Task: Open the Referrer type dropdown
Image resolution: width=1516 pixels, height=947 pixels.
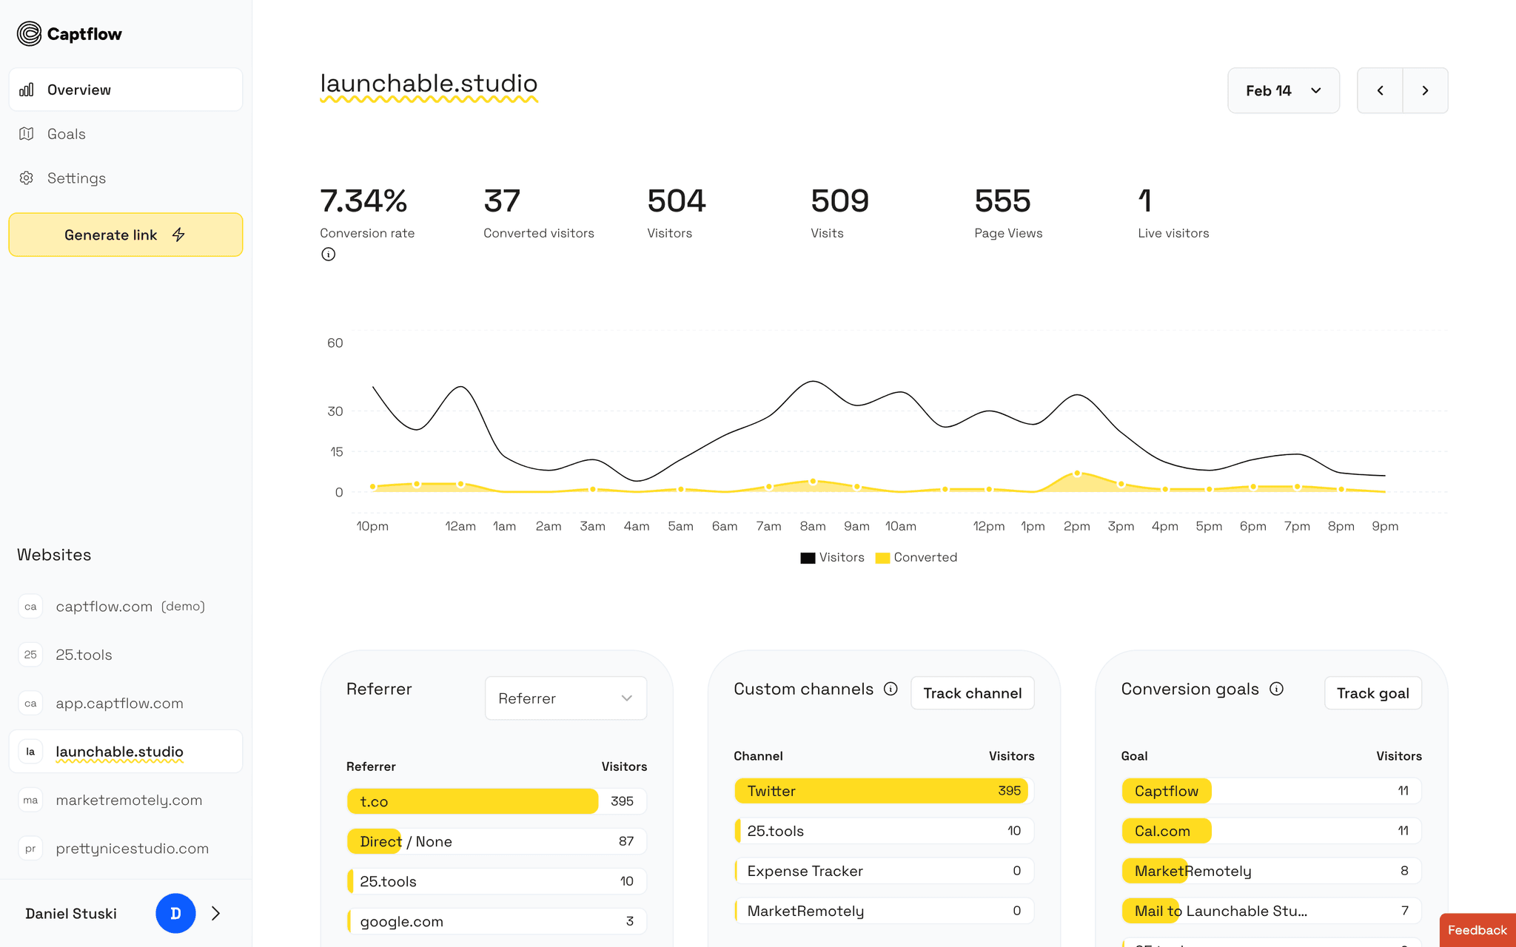Action: [x=566, y=698]
